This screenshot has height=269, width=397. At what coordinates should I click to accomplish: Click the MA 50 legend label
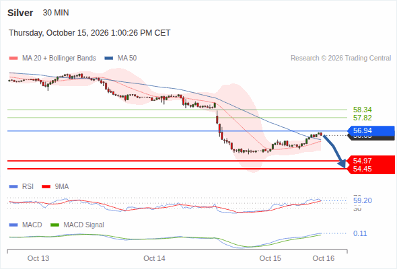[x=127, y=59]
